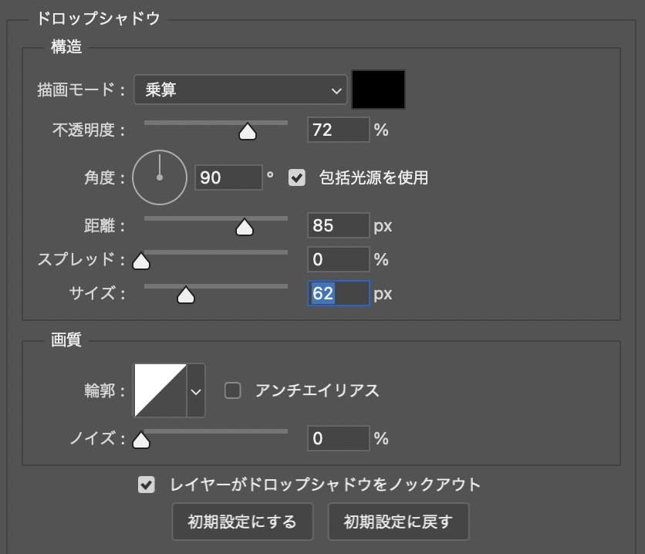Click the 距離 value field showing 85
The height and width of the screenshot is (554, 645).
point(338,226)
